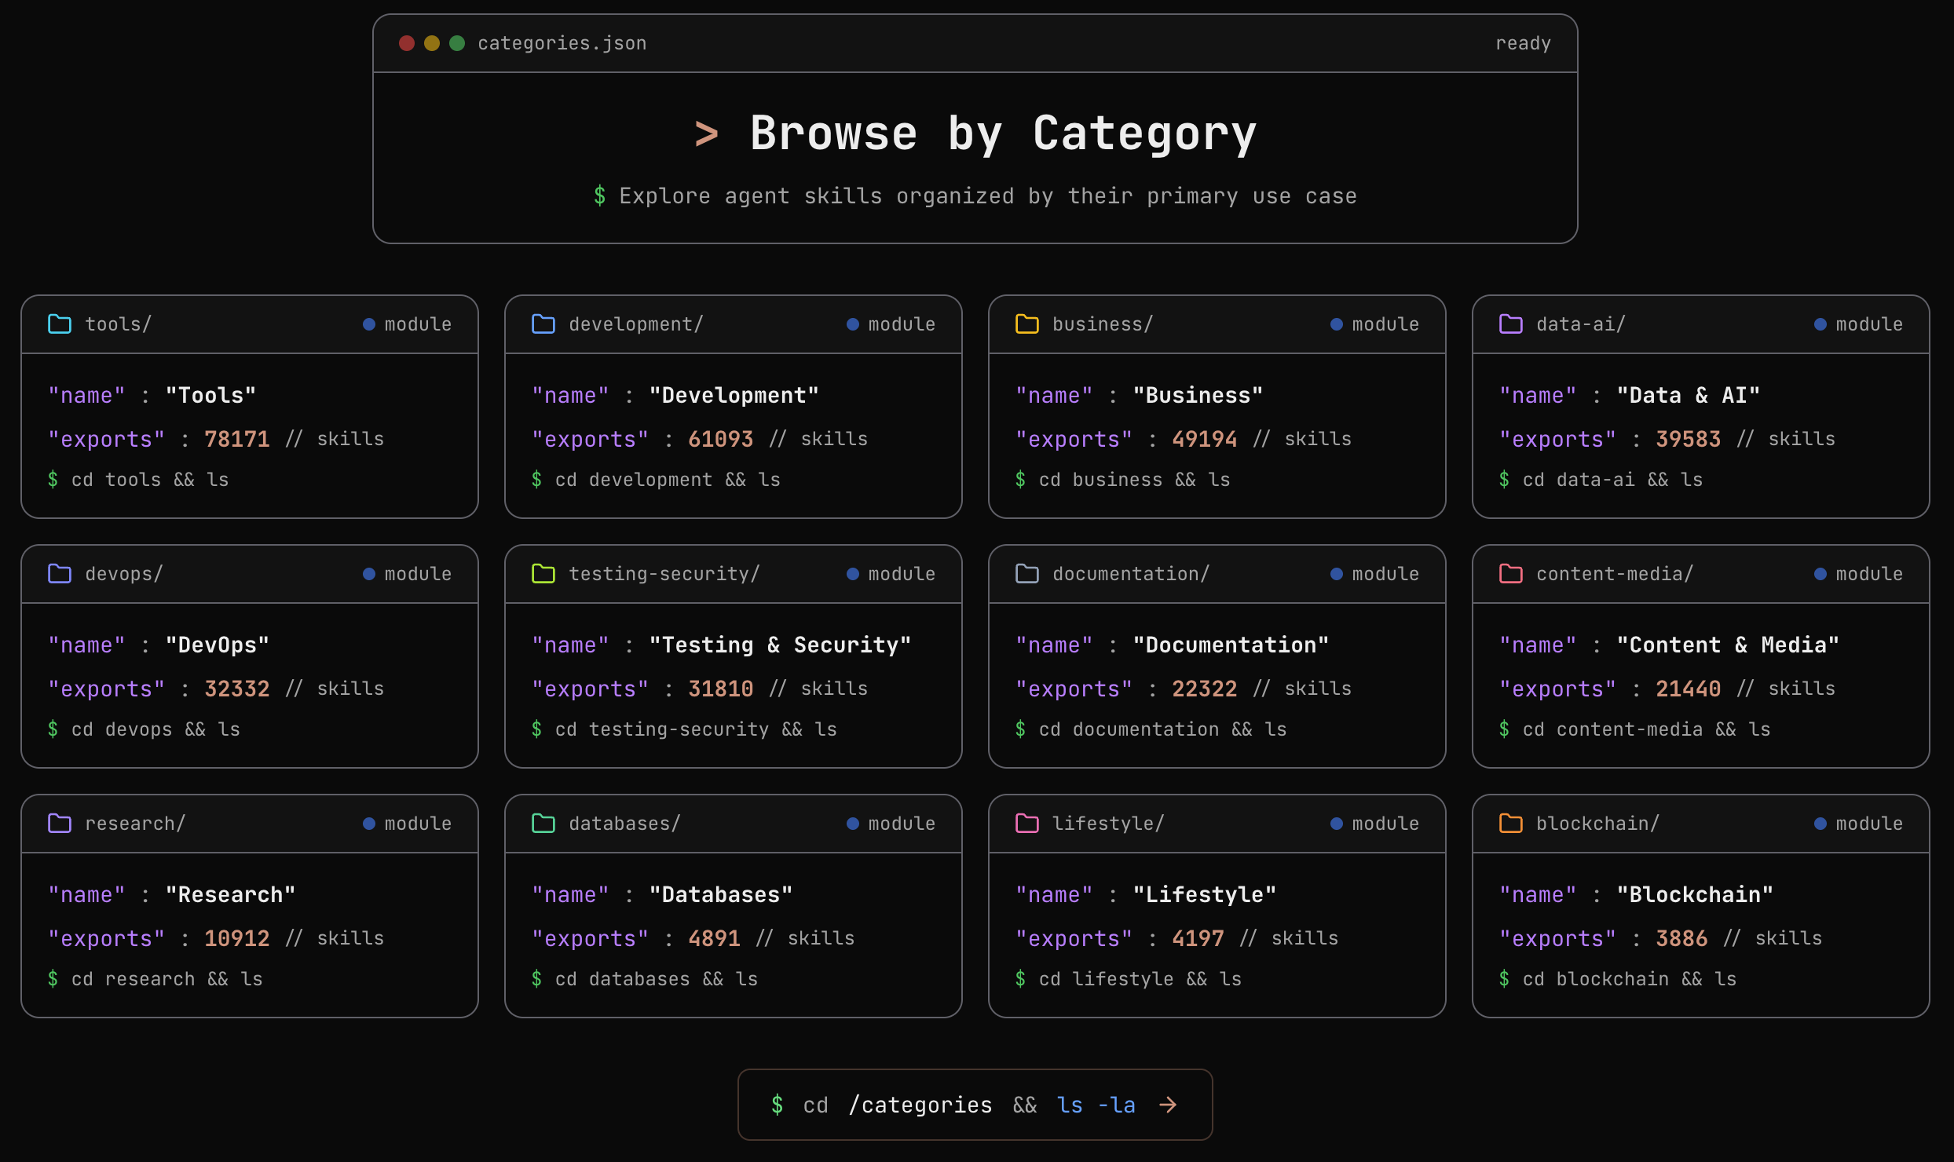Click the folder icon on the tools/ card

[x=60, y=323]
